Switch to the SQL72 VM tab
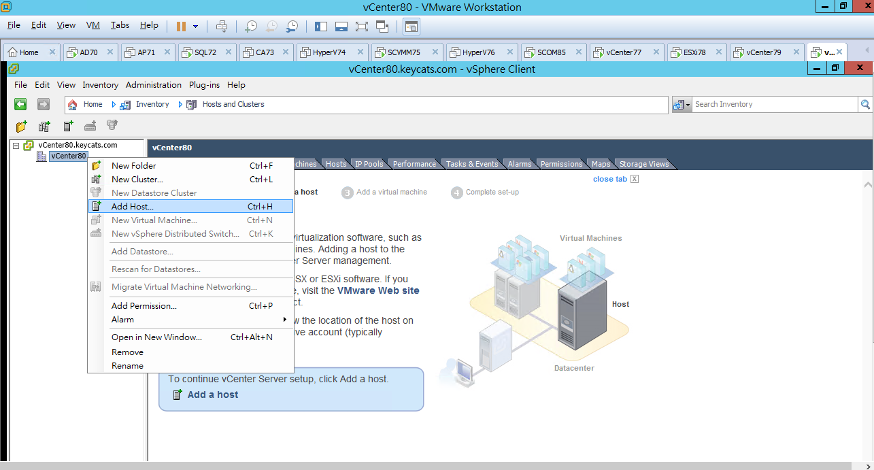874x470 pixels. (207, 52)
